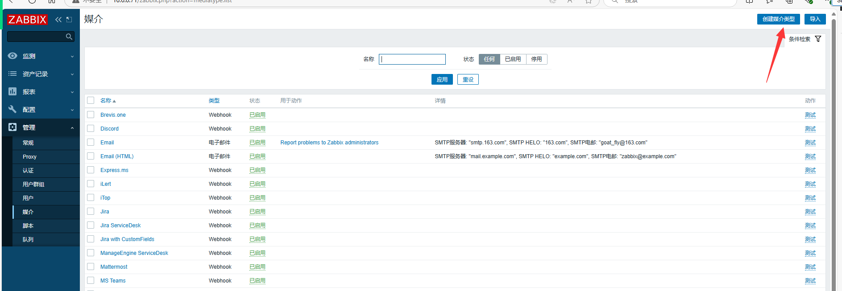The image size is (842, 291).
Task: Click the 条件检索 filter funnel icon
Action: (x=818, y=39)
